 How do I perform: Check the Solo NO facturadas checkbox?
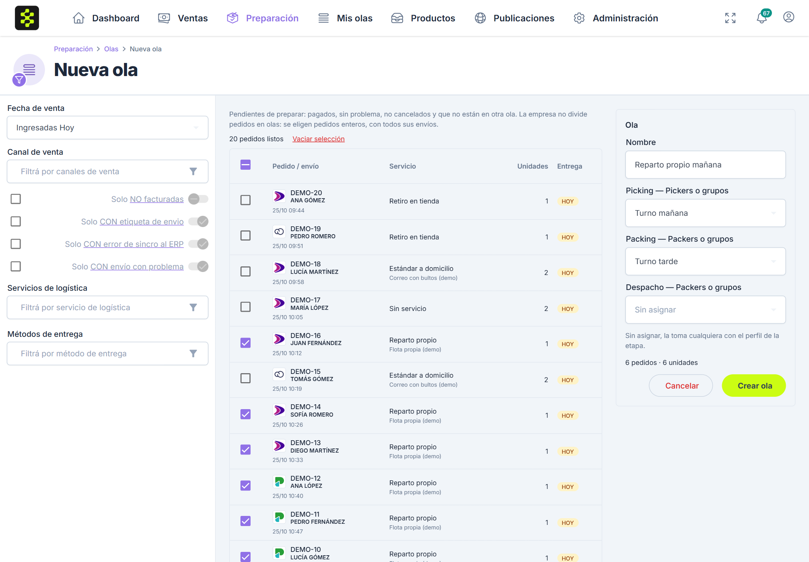pyautogui.click(x=16, y=199)
